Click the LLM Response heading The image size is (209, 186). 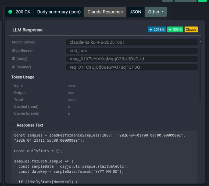coord(27,30)
